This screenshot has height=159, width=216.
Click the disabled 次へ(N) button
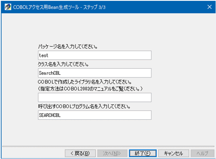click(x=112, y=153)
